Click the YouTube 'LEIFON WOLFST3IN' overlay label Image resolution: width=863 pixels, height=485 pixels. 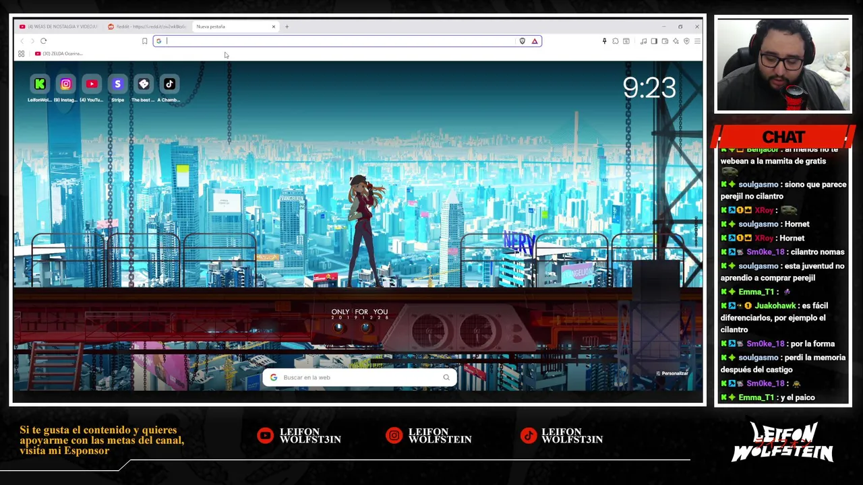click(310, 436)
